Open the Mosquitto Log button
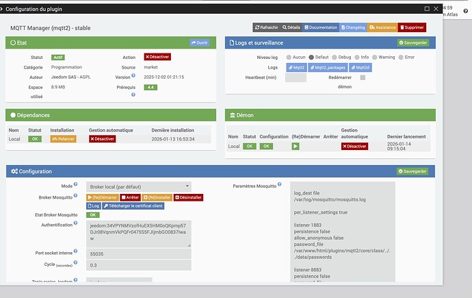This screenshot has width=472, height=298. tap(93, 206)
